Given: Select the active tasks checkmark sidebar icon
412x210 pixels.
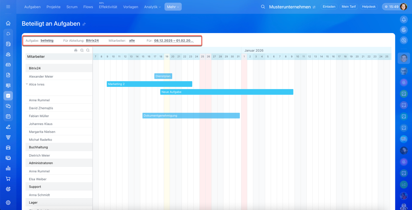Looking at the screenshot, I should [8, 96].
